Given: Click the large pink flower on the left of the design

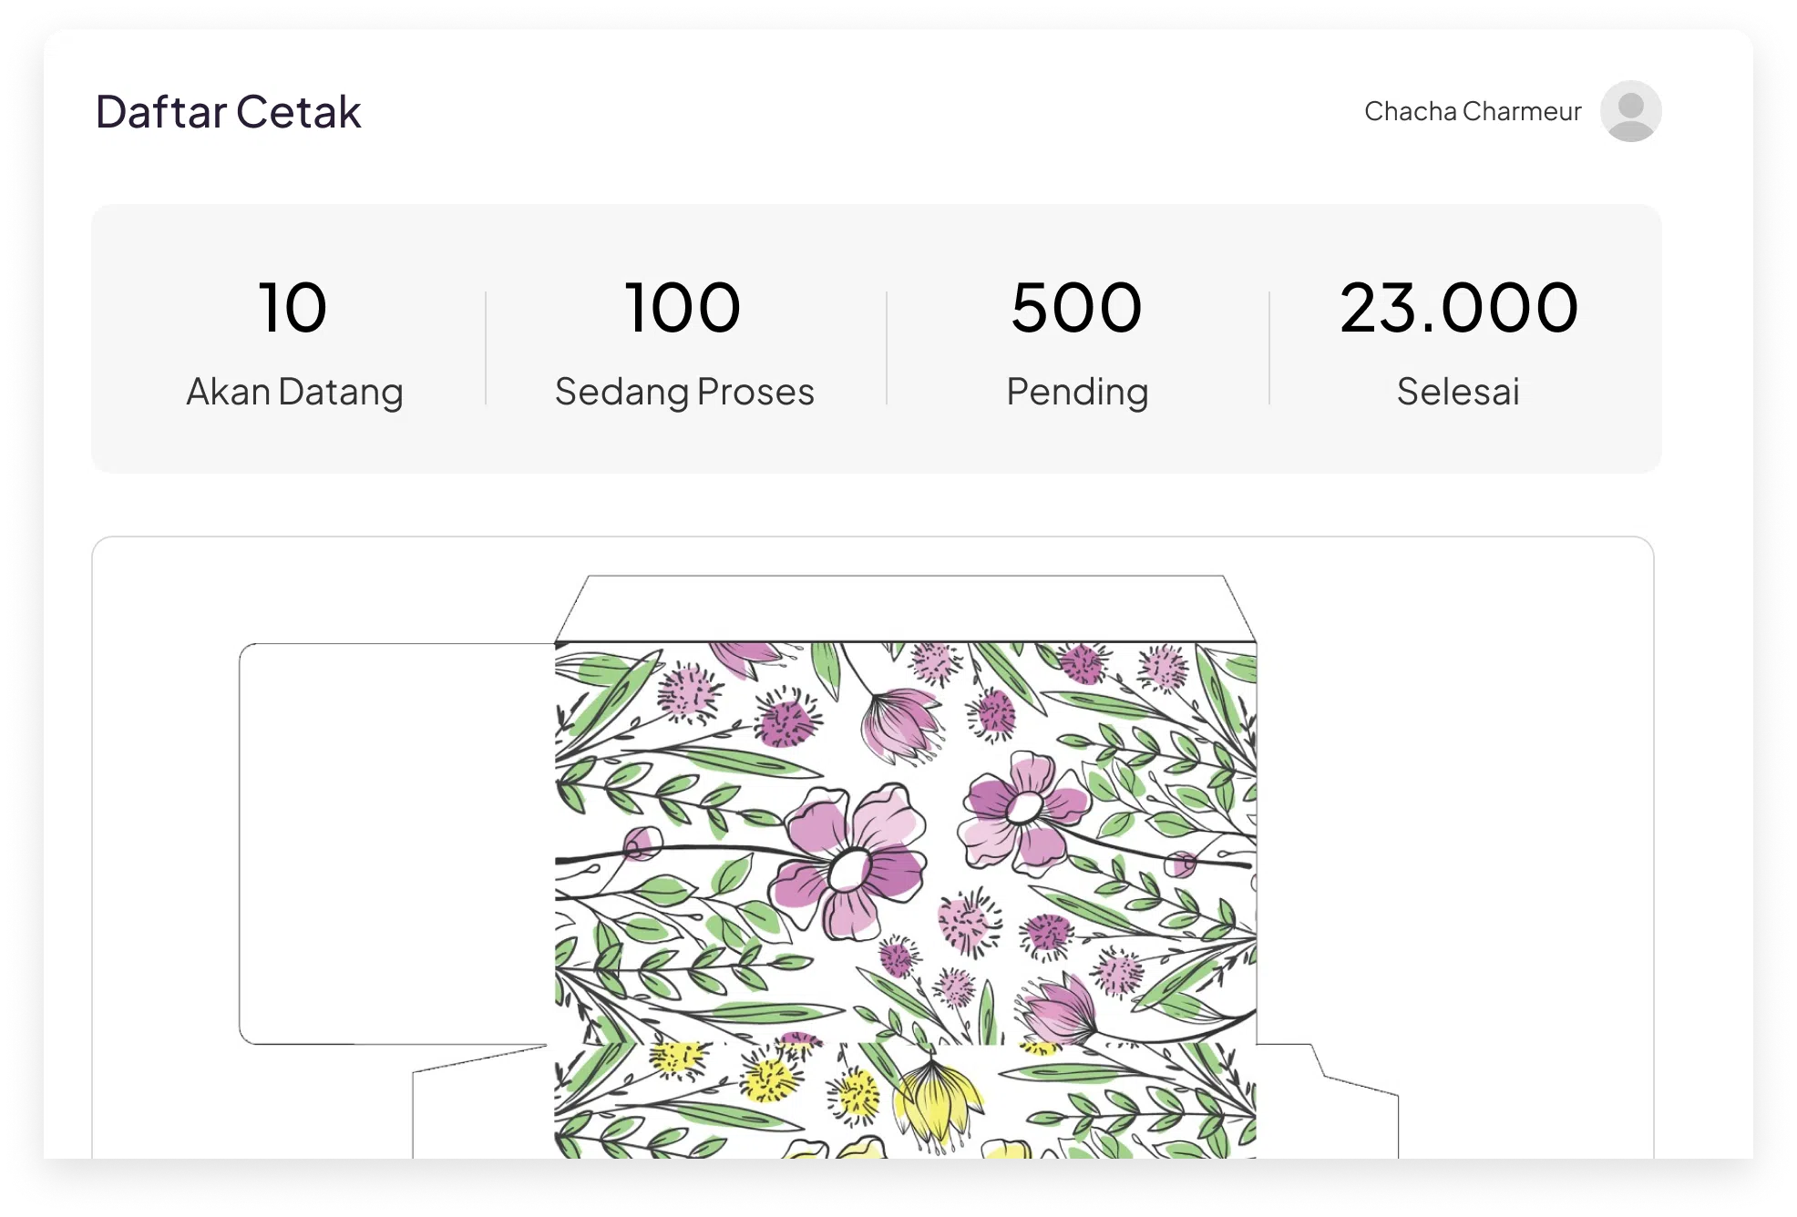Looking at the screenshot, I should tap(847, 861).
